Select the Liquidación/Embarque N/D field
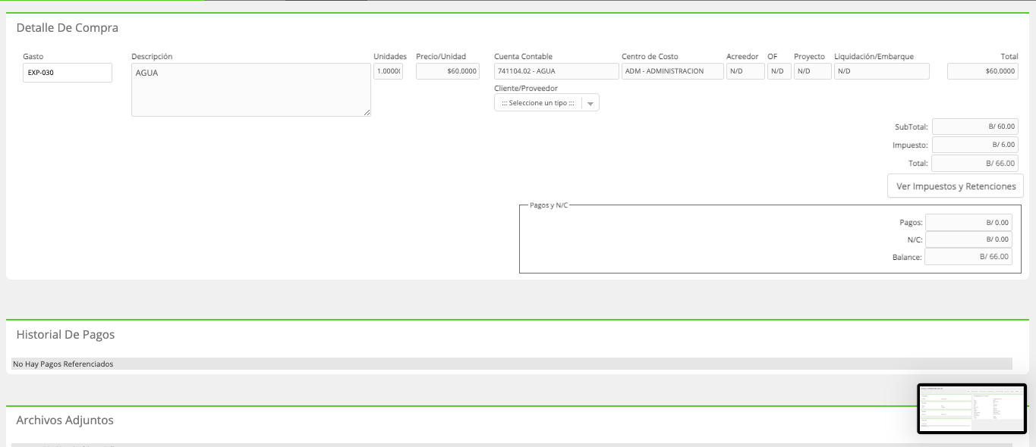Viewport: 1036px width, 447px height. (x=882, y=71)
